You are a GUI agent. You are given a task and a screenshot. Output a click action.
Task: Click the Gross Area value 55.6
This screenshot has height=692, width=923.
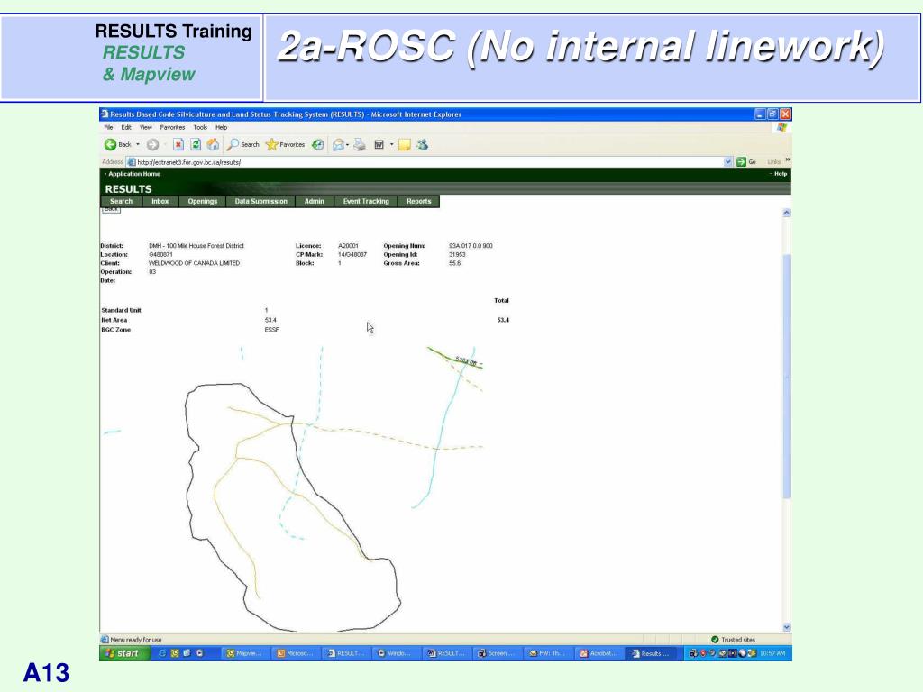(454, 264)
